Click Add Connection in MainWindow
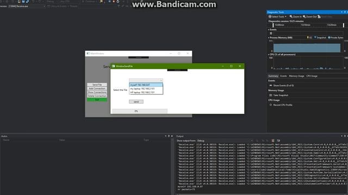This screenshot has height=195, width=348. (x=97, y=88)
